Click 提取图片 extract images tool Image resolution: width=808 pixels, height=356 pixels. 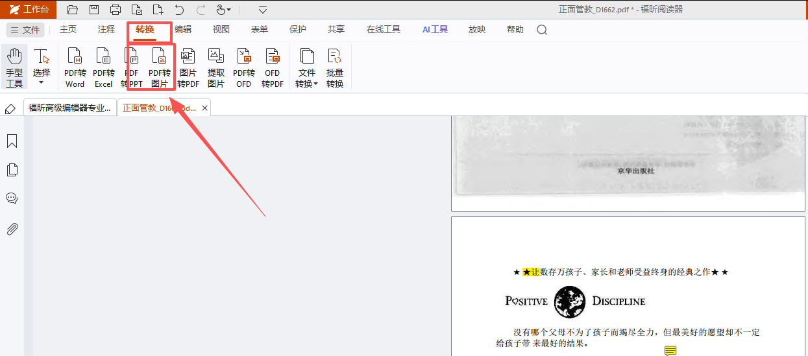[x=216, y=67]
